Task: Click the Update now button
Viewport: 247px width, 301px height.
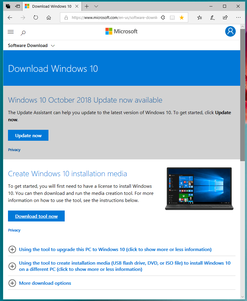Action: pyautogui.click(x=28, y=135)
